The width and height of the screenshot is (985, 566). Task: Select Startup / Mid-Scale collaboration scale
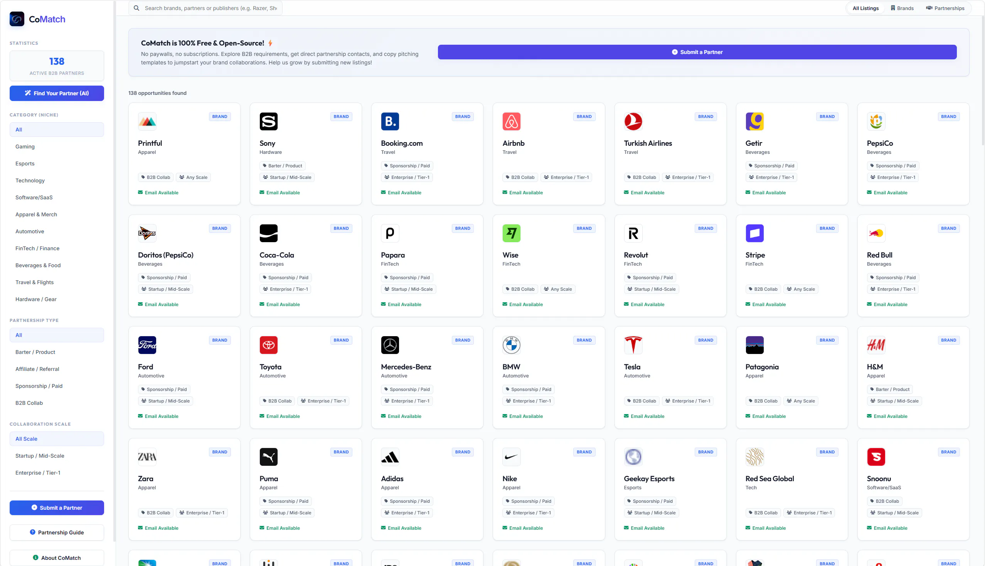(57, 456)
